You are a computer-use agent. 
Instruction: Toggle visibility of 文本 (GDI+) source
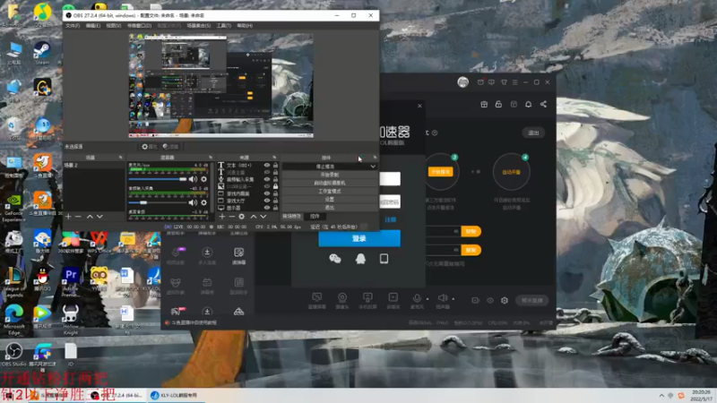tap(267, 166)
